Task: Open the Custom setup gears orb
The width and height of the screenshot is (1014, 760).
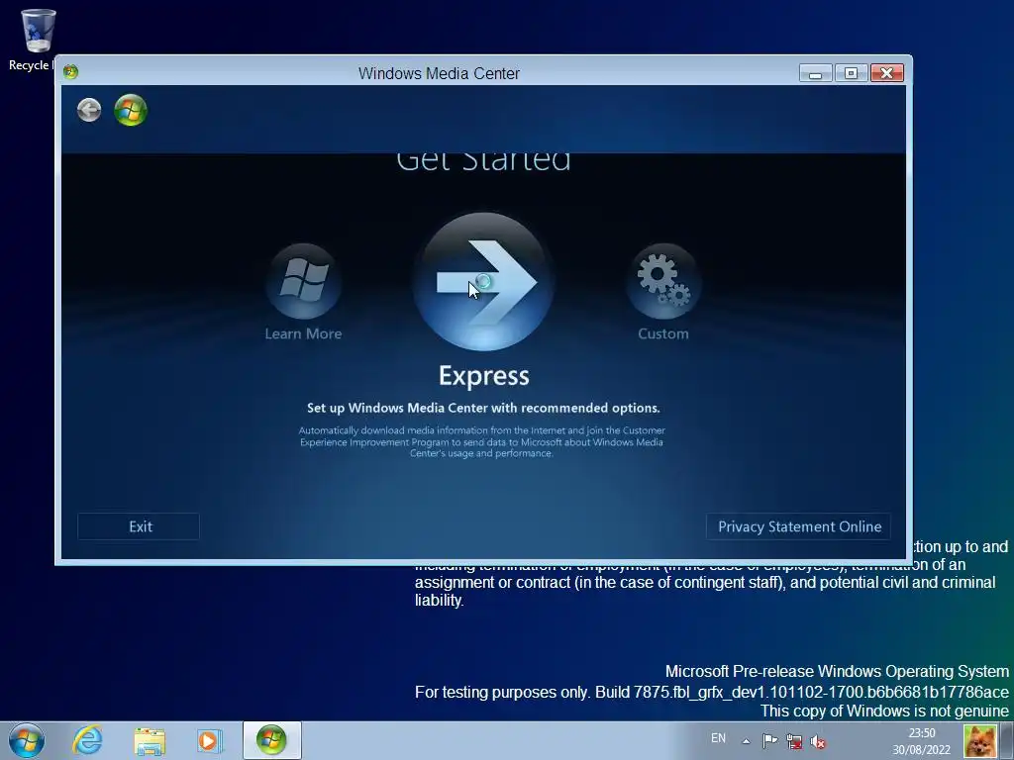Action: (x=662, y=281)
